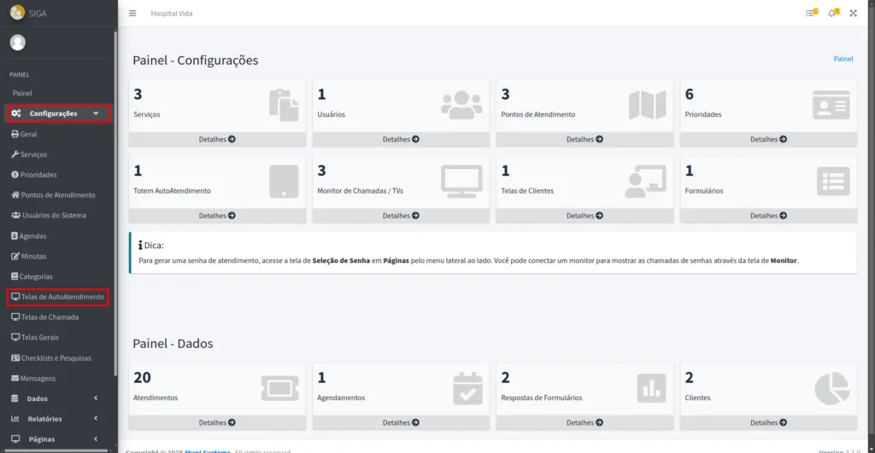The image size is (875, 453).
Task: Open Telas de AutoAtendimento menu item
Action: click(x=58, y=297)
